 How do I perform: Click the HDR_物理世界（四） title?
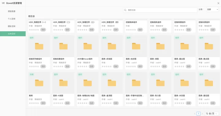tap(110, 22)
